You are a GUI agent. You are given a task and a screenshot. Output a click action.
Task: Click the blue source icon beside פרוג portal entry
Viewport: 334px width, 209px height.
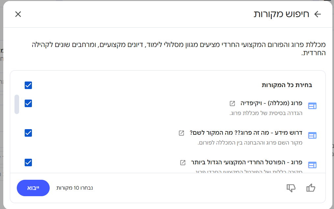[312, 165]
